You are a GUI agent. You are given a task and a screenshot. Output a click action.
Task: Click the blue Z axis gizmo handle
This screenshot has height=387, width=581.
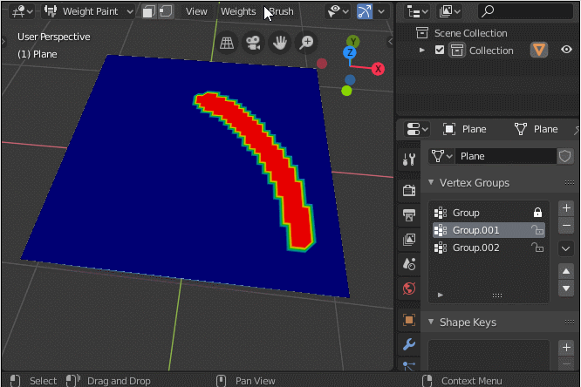click(x=350, y=52)
